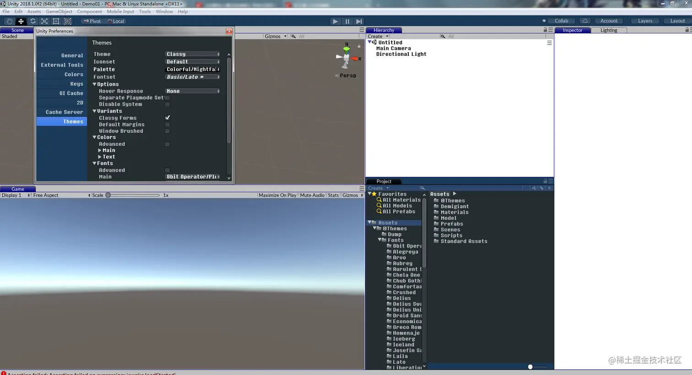This screenshot has height=375, width=692.
Task: Select the Move tool
Action: [x=21, y=21]
